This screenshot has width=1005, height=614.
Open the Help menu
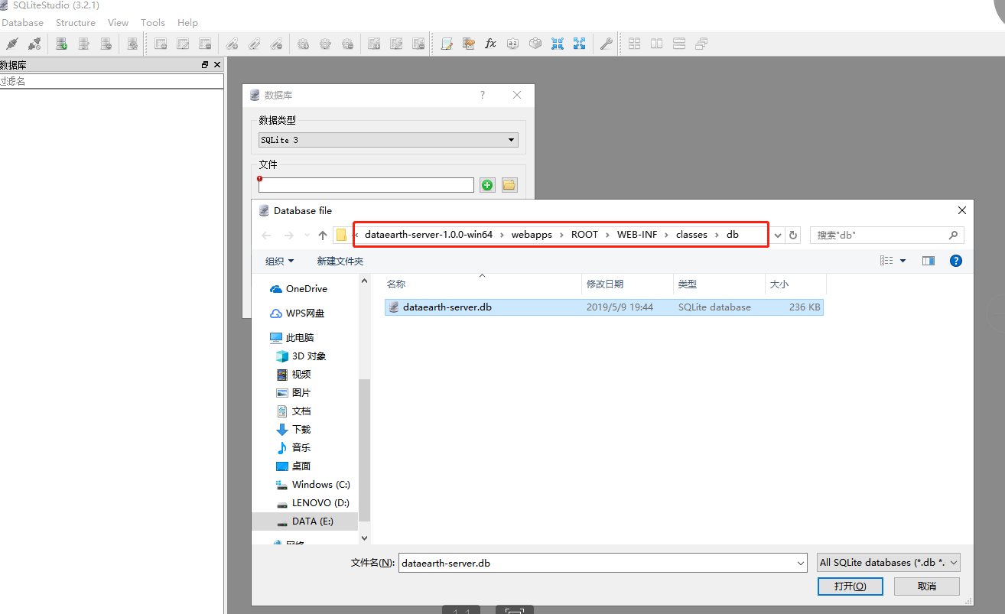click(x=187, y=23)
